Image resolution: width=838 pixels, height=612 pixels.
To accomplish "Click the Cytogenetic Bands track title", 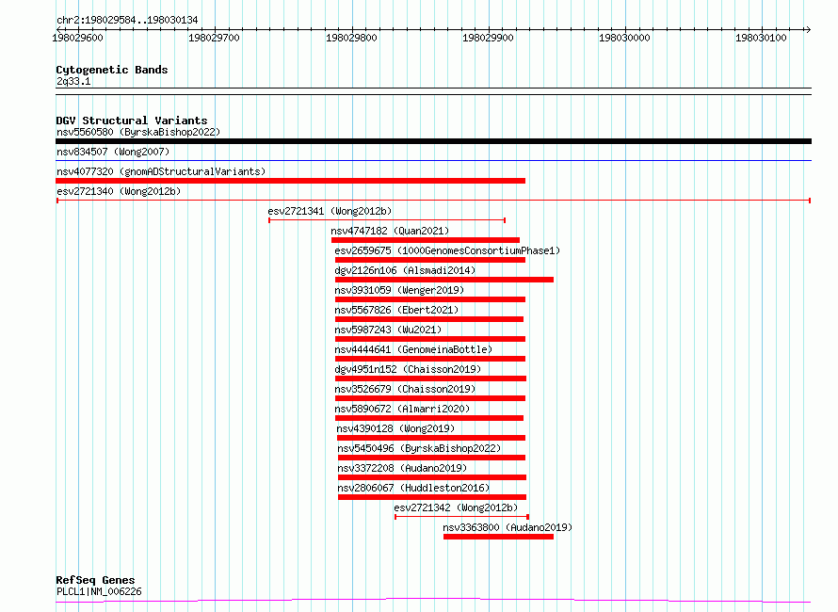I will click(112, 70).
